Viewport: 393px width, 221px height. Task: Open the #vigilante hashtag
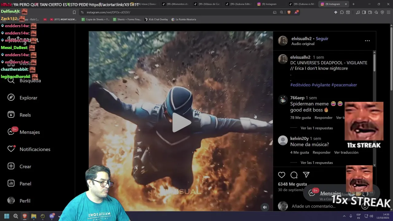321,85
